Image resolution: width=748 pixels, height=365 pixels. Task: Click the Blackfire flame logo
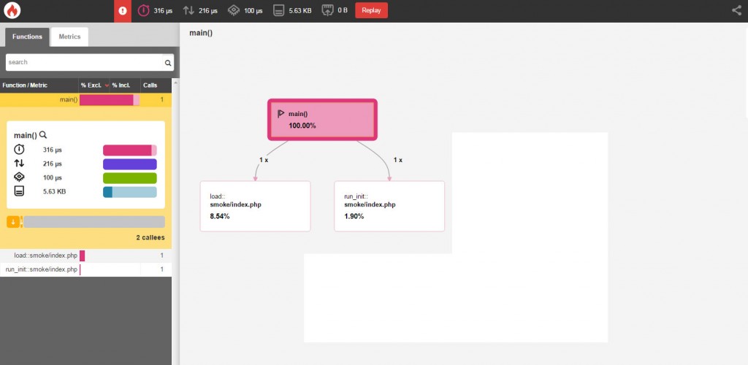[11, 10]
